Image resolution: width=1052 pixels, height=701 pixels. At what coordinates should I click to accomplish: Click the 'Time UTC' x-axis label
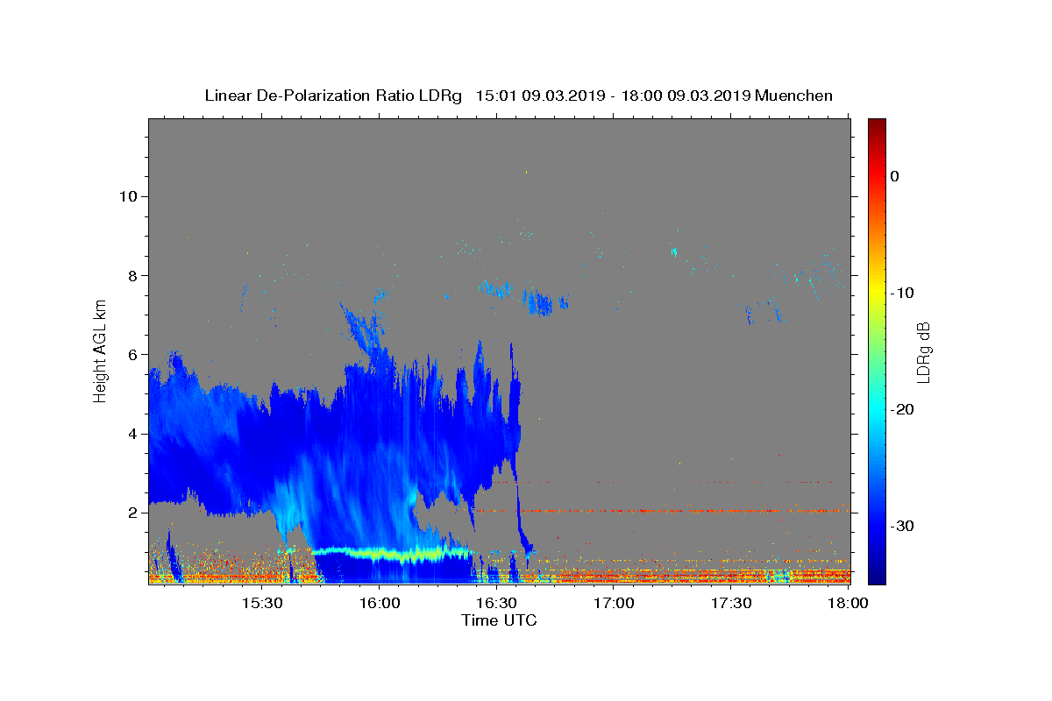[499, 620]
